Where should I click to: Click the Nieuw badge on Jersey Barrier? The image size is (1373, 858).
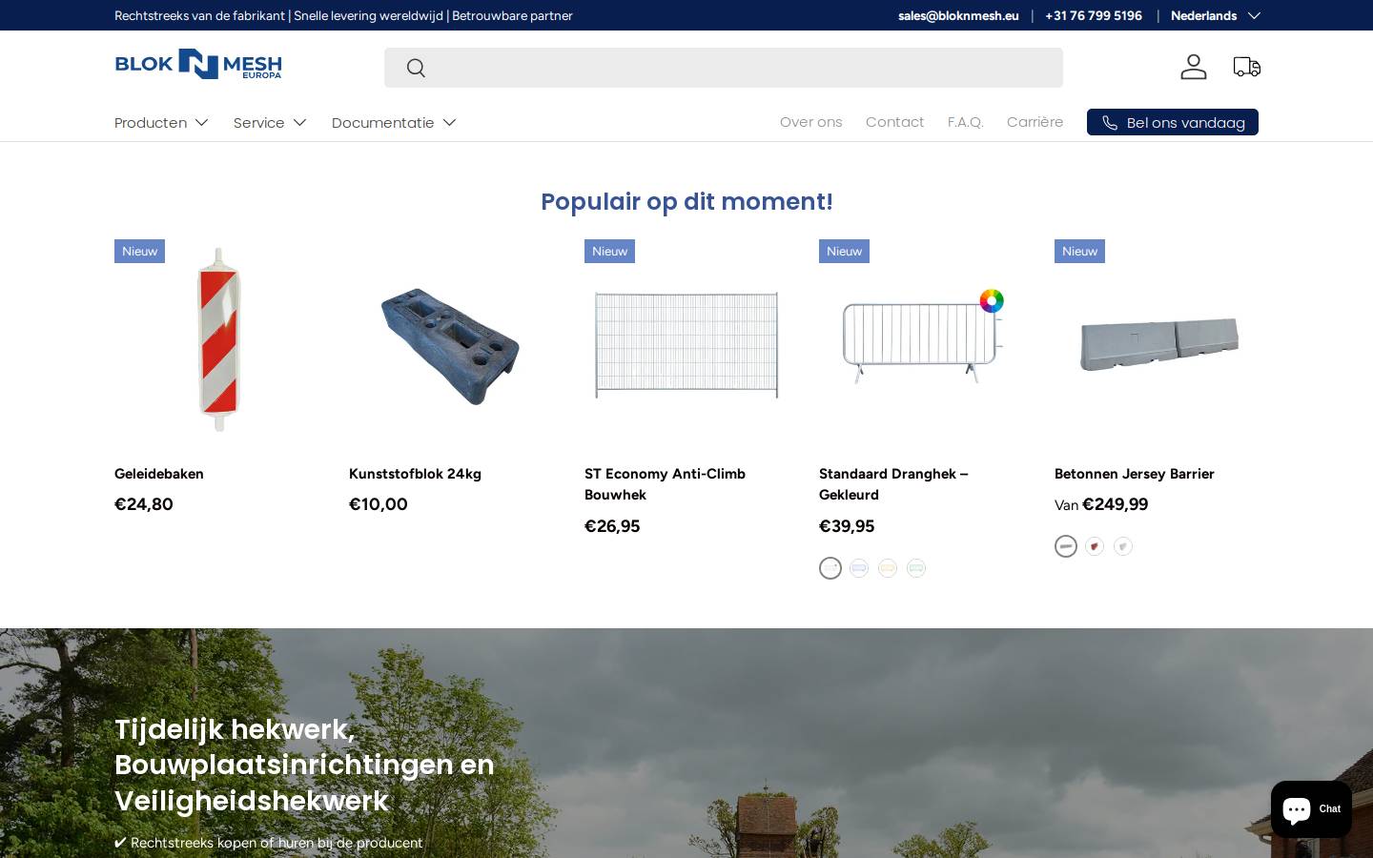1079,251
